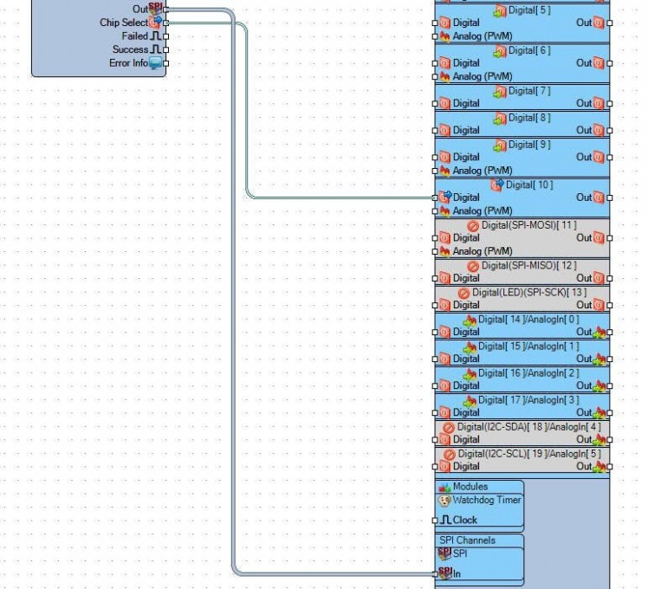Click the disabled icon on Digital(SPI-MOSI)[ 11 ]
Image resolution: width=648 pixels, height=589 pixels.
[473, 226]
